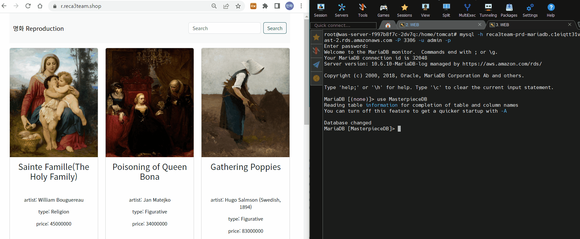Click price: 45000000 text
Screen dimensions: 580x239
[x=54, y=224]
